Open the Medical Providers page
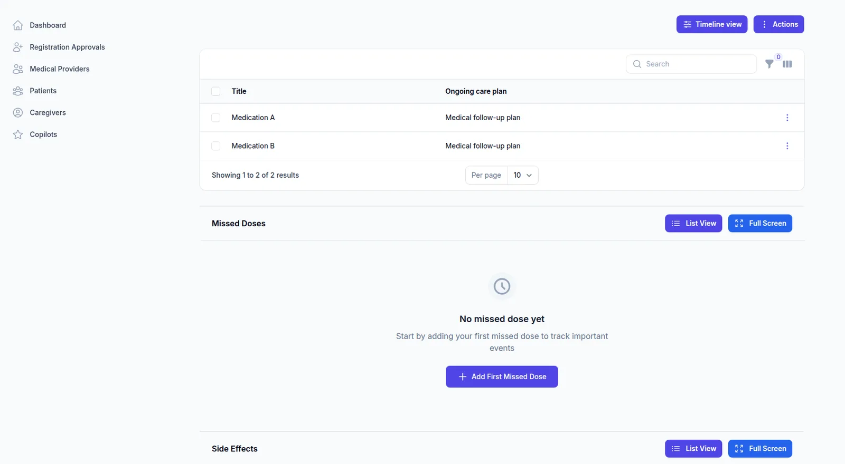Image resolution: width=845 pixels, height=464 pixels. click(60, 69)
